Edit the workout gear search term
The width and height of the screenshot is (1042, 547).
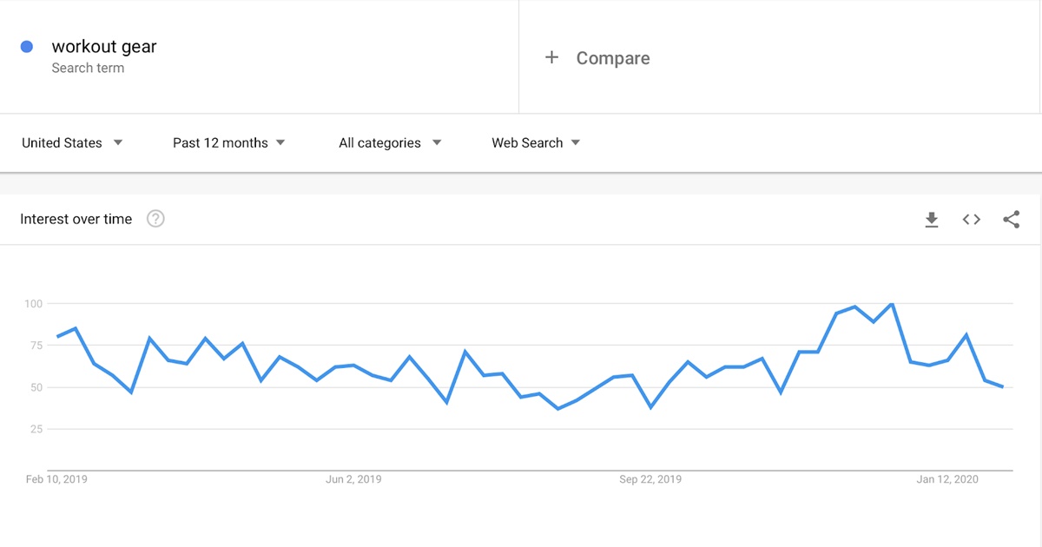tap(104, 46)
